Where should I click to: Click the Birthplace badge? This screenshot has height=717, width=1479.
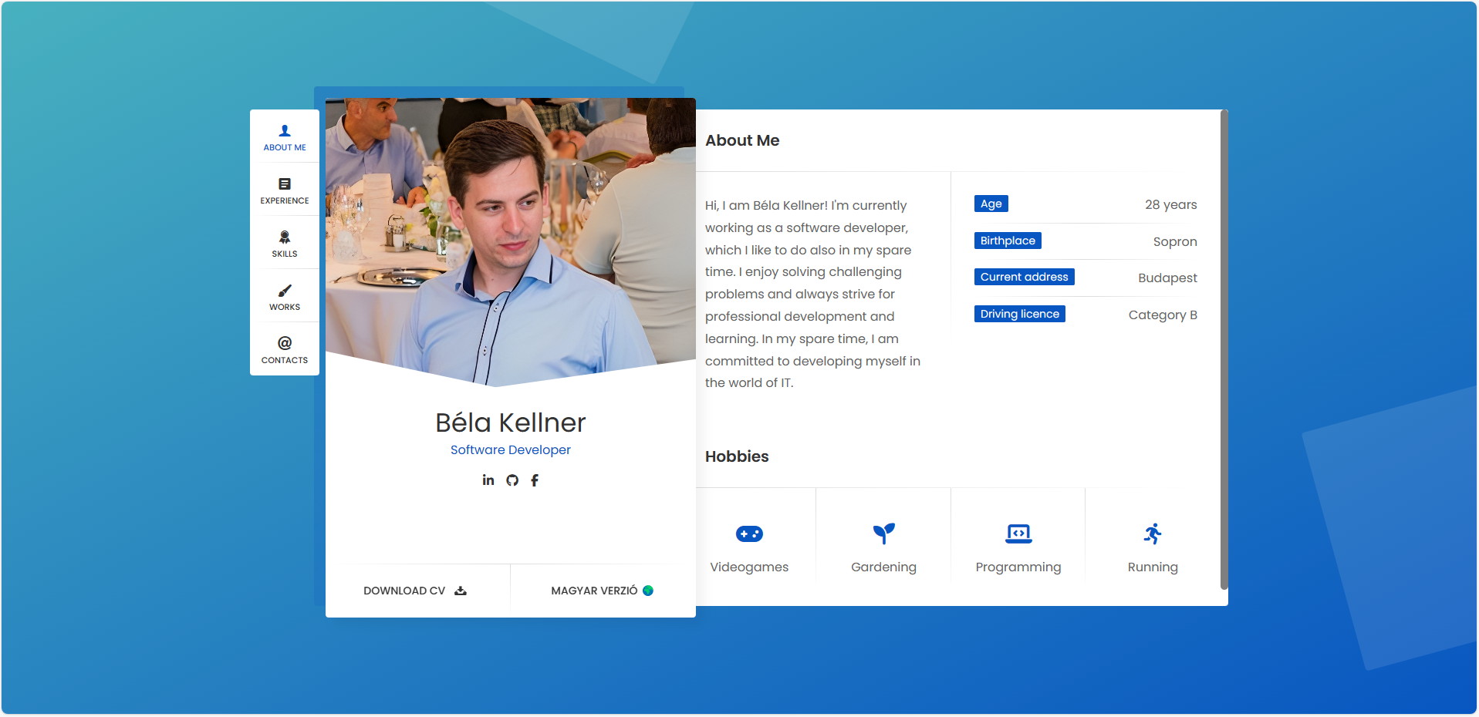point(1008,241)
